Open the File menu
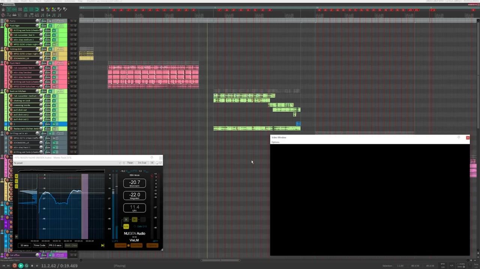Image resolution: width=480 pixels, height=269 pixels. [3, 1]
